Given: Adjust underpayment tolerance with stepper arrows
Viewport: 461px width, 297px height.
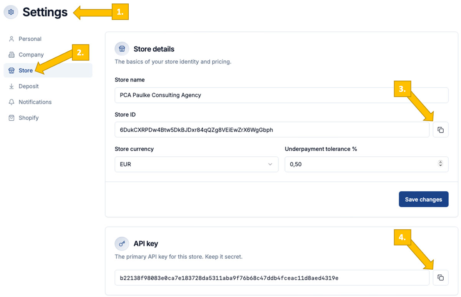Looking at the screenshot, I should (x=440, y=164).
